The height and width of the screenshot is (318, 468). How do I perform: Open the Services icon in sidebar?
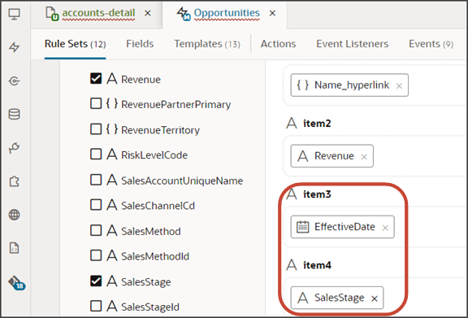(15, 81)
